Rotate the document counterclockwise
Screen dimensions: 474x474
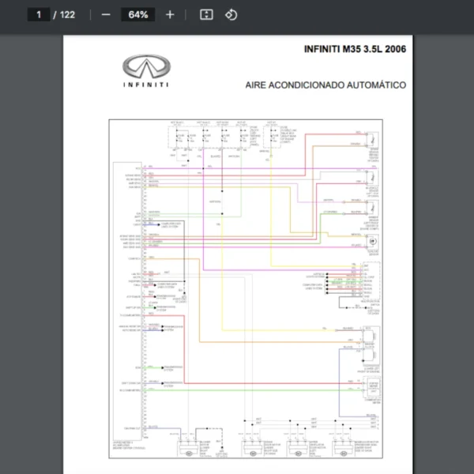(231, 15)
